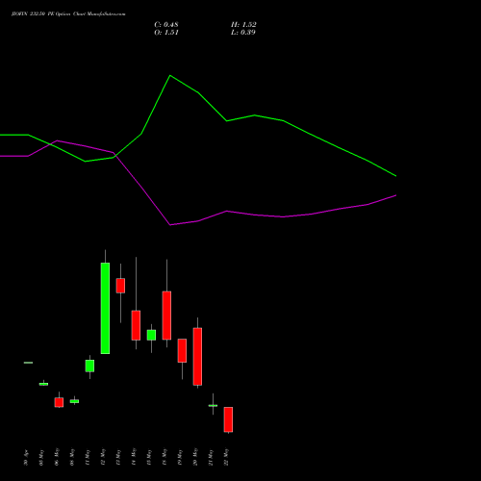The height and width of the screenshot is (481, 481).
Task: Select the red candle above 20 May
Action: click(197, 356)
